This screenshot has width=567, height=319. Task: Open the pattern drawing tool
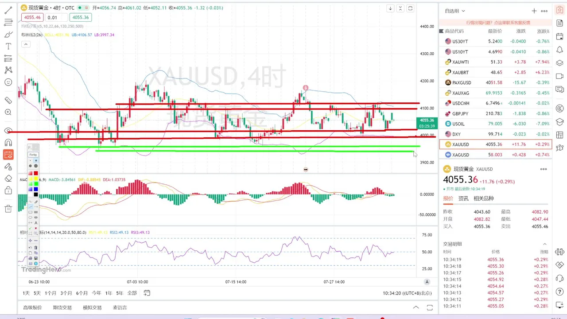tap(8, 70)
